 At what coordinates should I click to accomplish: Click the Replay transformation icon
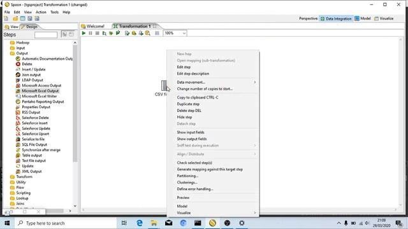tap(118, 33)
